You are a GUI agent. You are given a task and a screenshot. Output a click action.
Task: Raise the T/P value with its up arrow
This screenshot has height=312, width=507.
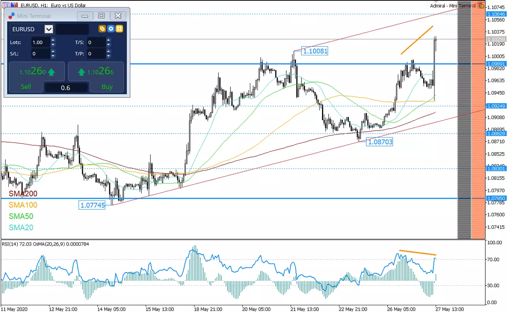click(x=109, y=51)
